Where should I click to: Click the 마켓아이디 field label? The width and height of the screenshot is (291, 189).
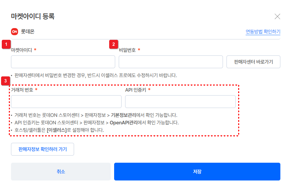(x=22, y=50)
